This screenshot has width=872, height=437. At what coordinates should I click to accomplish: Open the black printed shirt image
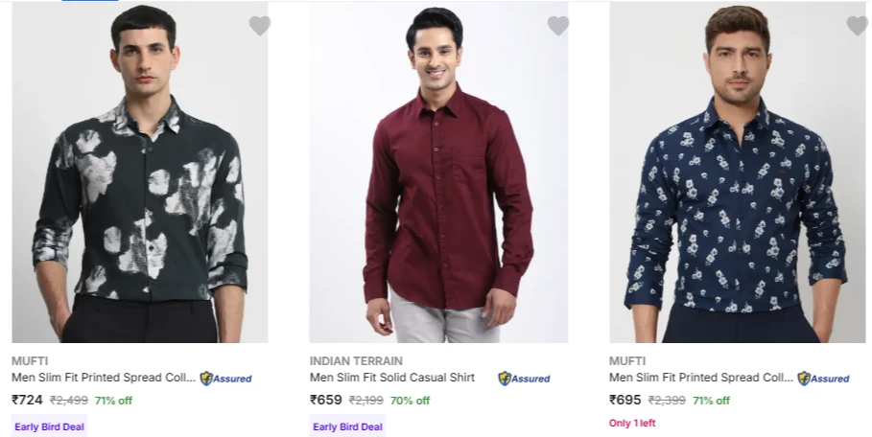click(140, 172)
